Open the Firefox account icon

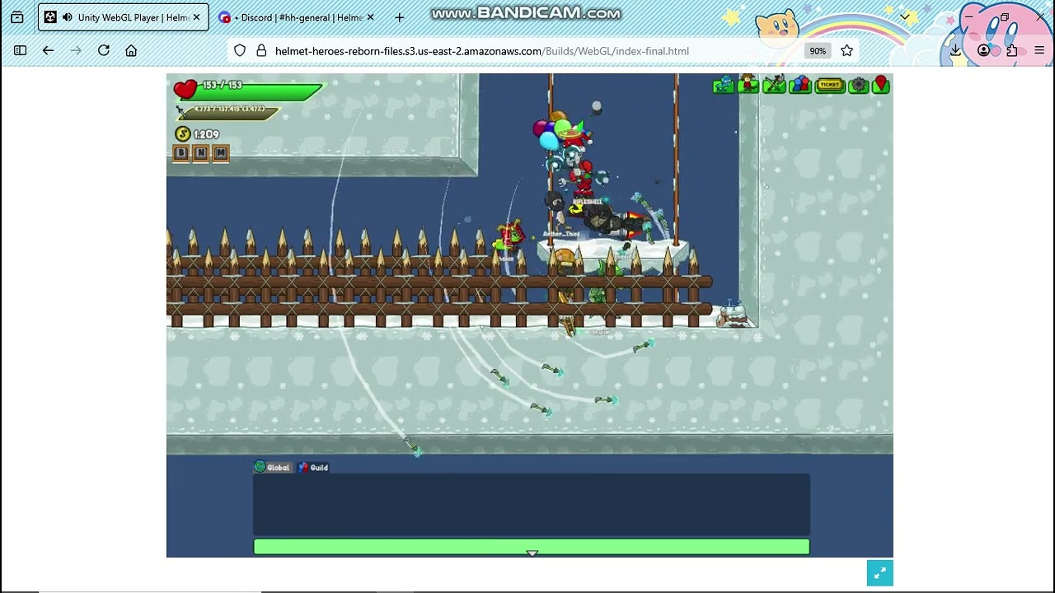pos(983,50)
